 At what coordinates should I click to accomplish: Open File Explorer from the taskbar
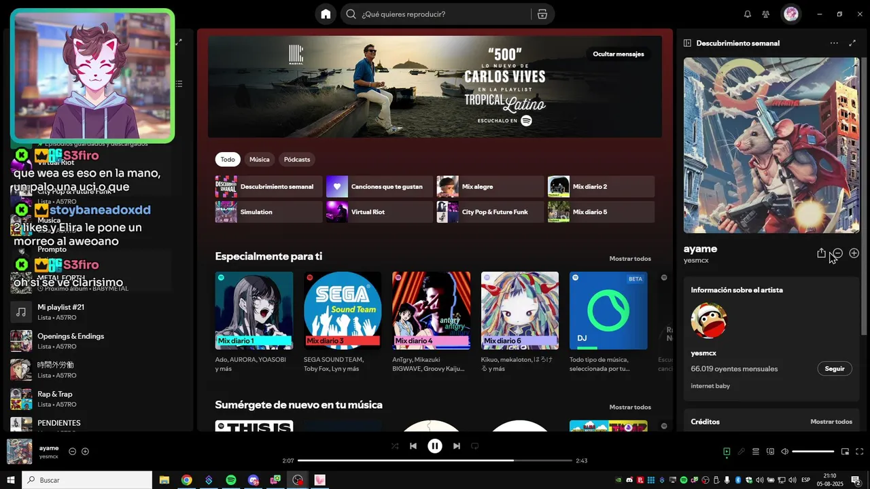[x=164, y=480]
